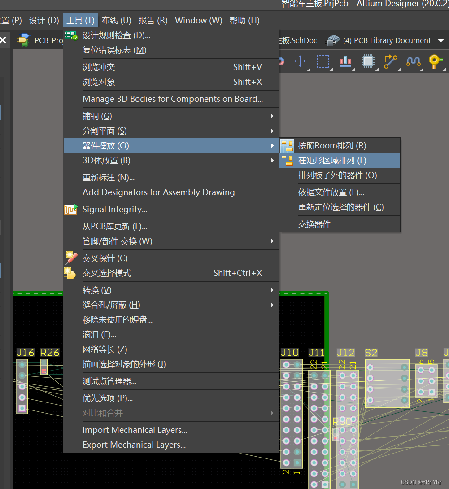Click the Design Rule Check icon
Image resolution: width=449 pixels, height=489 pixels.
pyautogui.click(x=71, y=35)
